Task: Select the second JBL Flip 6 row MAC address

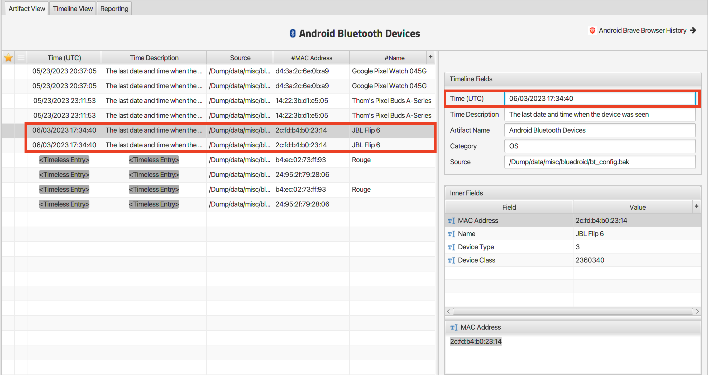Action: [x=301, y=145]
